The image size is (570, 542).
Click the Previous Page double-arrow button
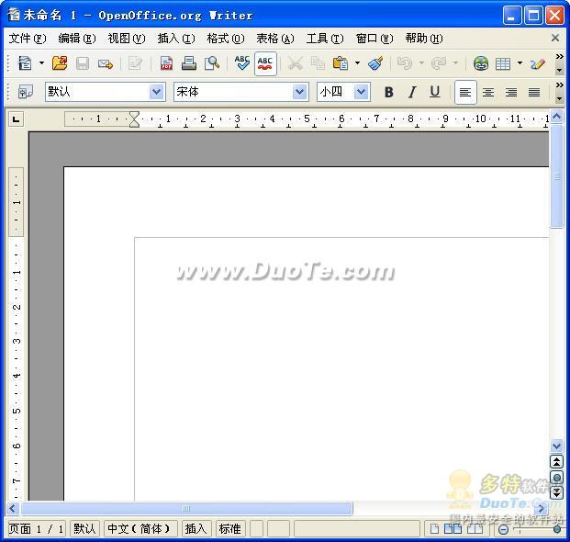(x=556, y=462)
